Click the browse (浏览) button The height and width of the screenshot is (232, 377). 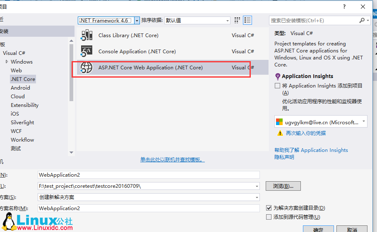pos(283,186)
